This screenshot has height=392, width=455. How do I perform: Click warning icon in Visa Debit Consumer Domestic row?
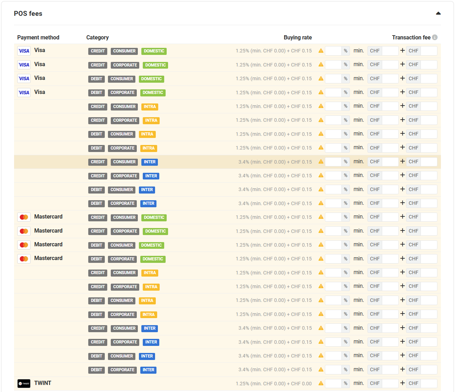click(321, 78)
